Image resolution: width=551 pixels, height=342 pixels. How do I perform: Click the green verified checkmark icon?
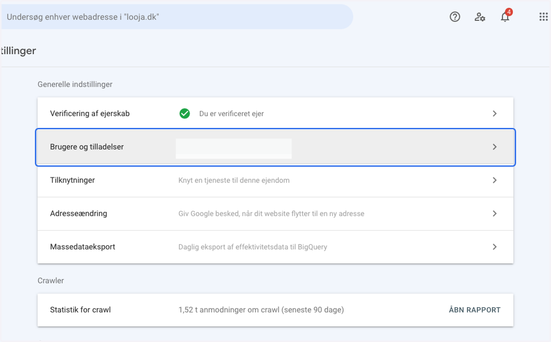[185, 113]
